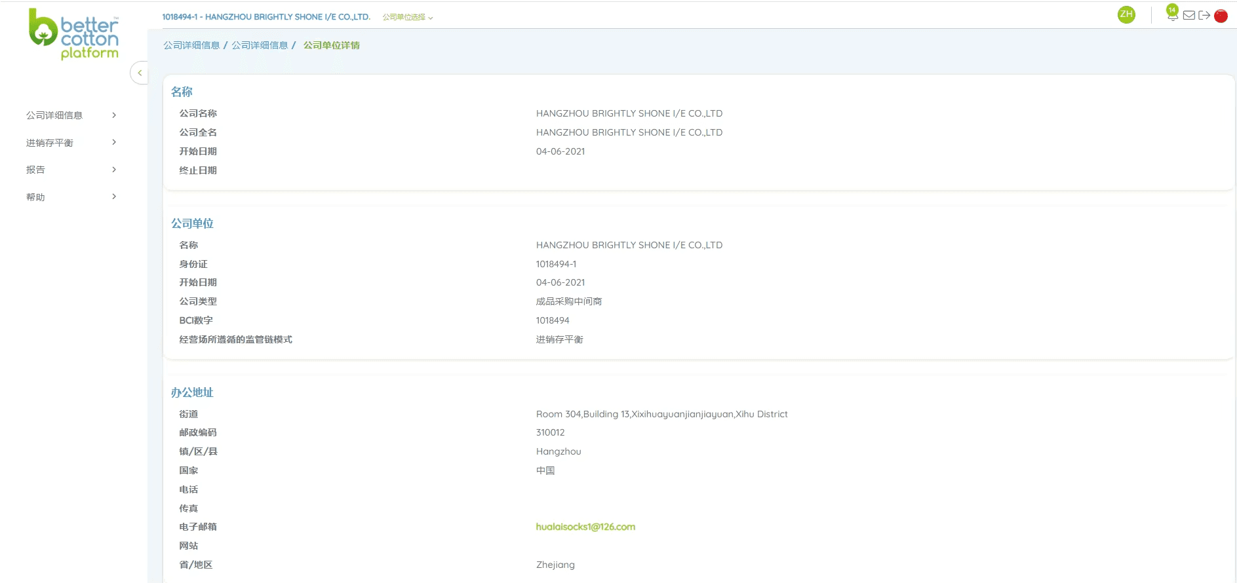Image resolution: width=1237 pixels, height=583 pixels.
Task: Open the ZH language selector badge
Action: pos(1126,14)
